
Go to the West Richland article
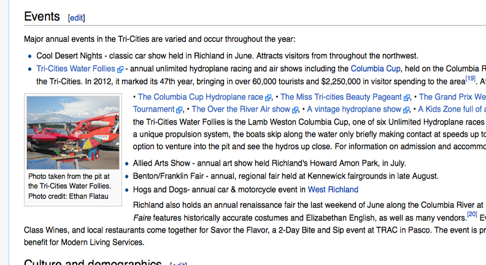[333, 190]
